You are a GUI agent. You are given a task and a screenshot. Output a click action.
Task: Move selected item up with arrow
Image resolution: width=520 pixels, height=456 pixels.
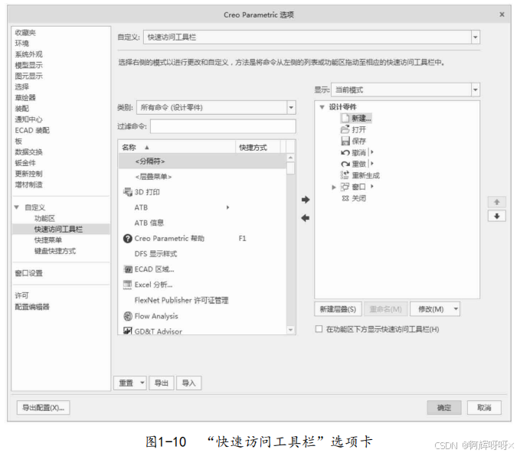(x=496, y=202)
